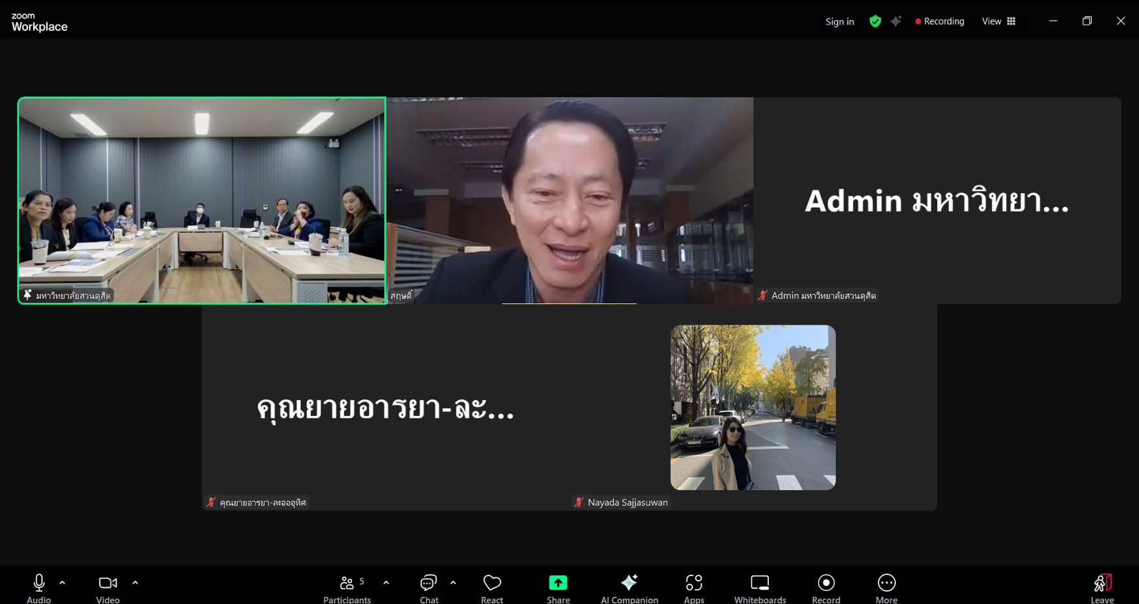Open the View layout menu
The image size is (1139, 604).
coord(998,21)
